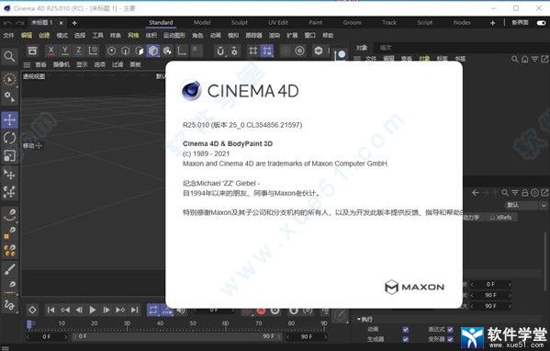Viewport: 550px width, 351px height.
Task: Click the search magnifier in left palette
Action: click(9, 57)
